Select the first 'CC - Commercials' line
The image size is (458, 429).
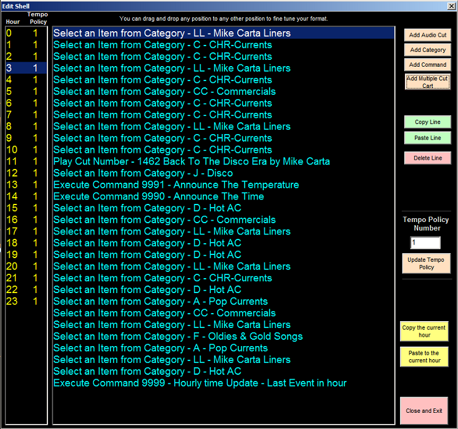pos(223,91)
